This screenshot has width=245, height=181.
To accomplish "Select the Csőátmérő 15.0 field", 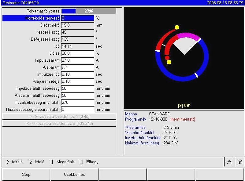I will point(78,25).
